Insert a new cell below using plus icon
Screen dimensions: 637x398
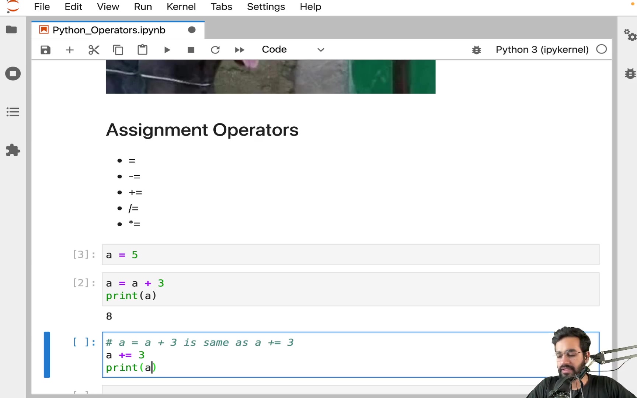[69, 50]
